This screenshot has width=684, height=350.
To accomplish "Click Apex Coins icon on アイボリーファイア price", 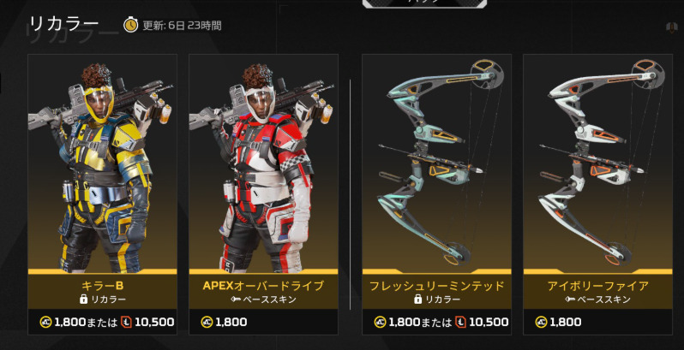I will coord(542,322).
